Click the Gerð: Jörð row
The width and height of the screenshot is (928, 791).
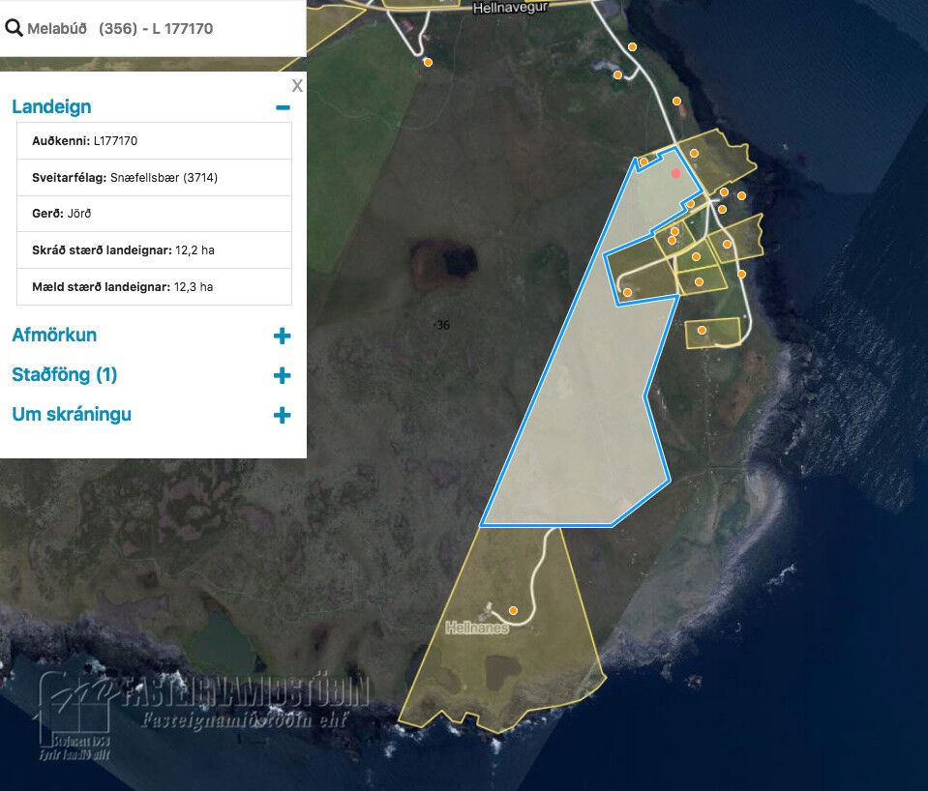tap(154, 214)
